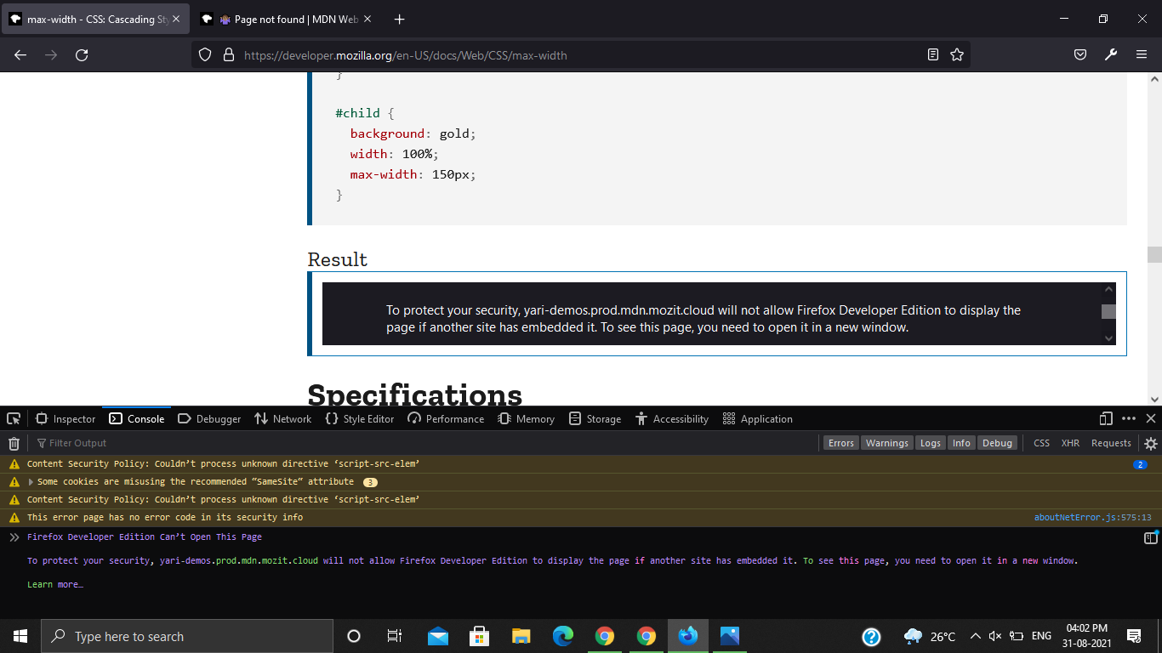
Task: Open Reader View for the page
Action: [x=932, y=54]
